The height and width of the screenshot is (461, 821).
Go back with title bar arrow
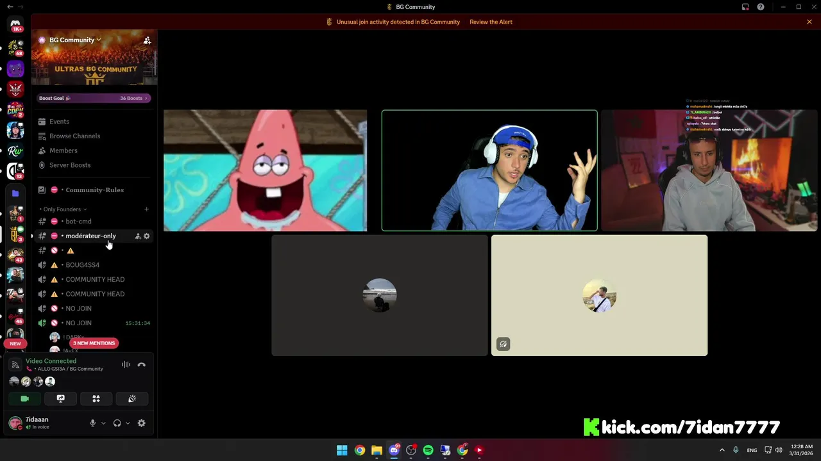tap(10, 7)
